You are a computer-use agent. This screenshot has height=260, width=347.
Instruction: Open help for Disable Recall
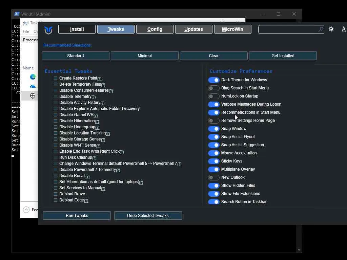point(87,176)
